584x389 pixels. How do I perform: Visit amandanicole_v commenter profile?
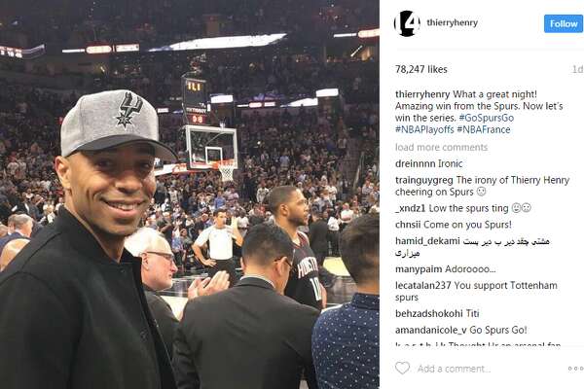pos(431,331)
